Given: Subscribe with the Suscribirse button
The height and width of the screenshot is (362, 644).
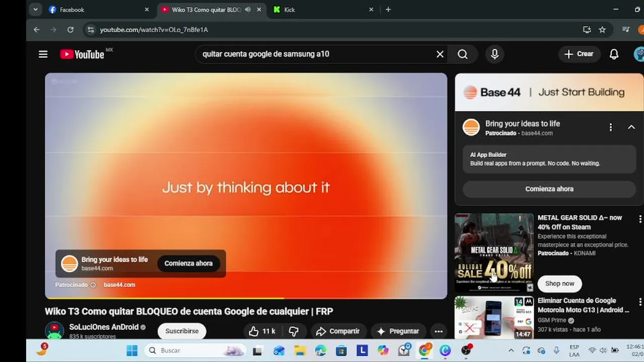Looking at the screenshot, I should point(182,331).
